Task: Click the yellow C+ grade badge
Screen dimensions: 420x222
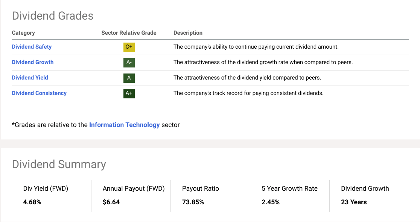Action: pyautogui.click(x=129, y=47)
